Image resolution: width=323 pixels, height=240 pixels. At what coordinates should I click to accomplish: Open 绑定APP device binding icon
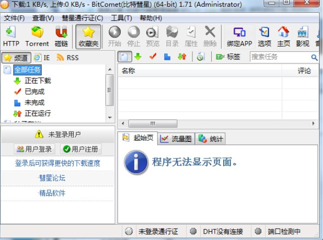239,36
